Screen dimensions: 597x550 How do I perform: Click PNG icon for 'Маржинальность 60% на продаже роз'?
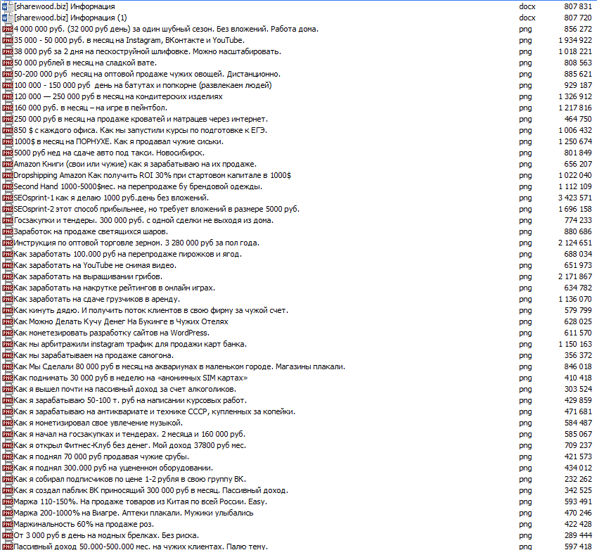tap(7, 524)
